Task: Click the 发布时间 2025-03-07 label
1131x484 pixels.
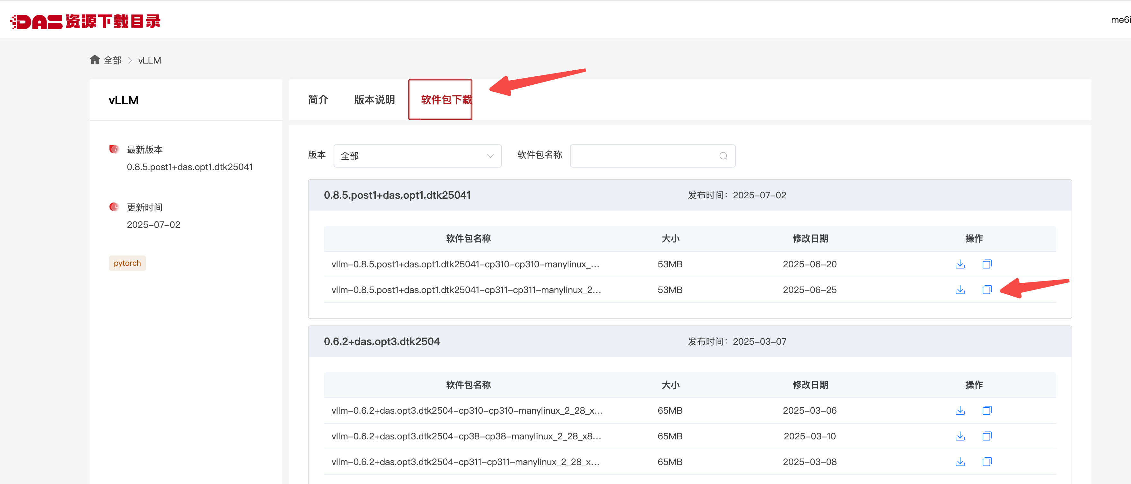Action: coord(737,341)
